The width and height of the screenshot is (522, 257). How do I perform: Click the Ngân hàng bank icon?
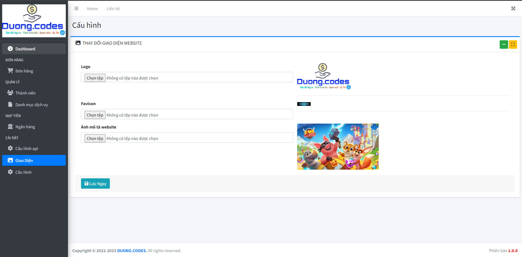tap(10, 127)
